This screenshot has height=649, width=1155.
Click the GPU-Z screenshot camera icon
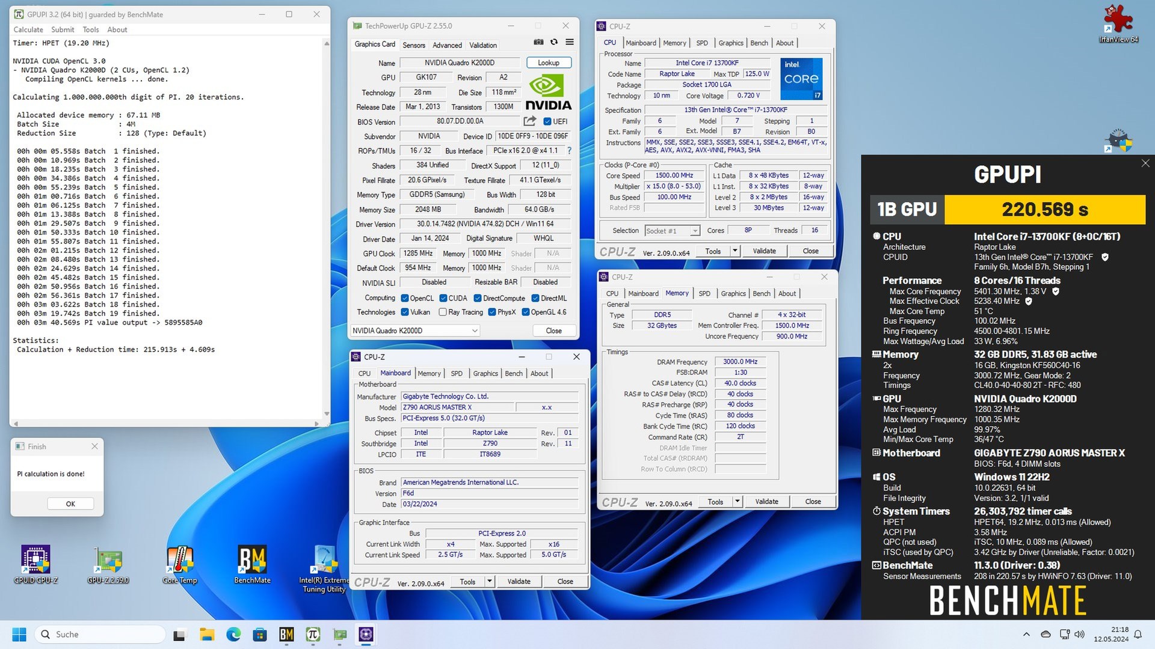[x=538, y=42]
